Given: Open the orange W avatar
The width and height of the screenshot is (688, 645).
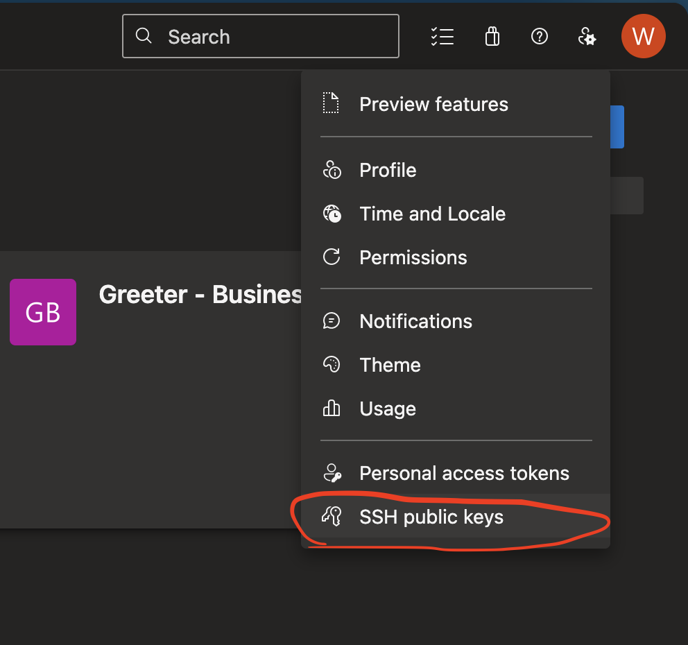Looking at the screenshot, I should [643, 36].
